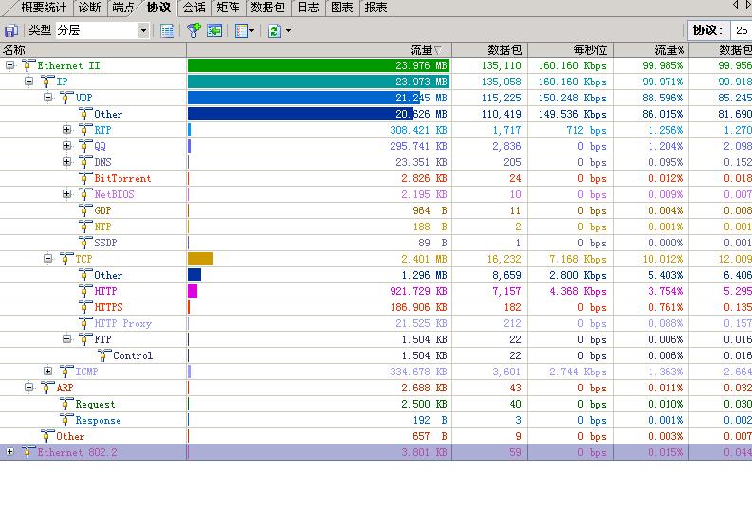
Task: Expand the Ethernet 802.2 node
Action: pyautogui.click(x=9, y=452)
